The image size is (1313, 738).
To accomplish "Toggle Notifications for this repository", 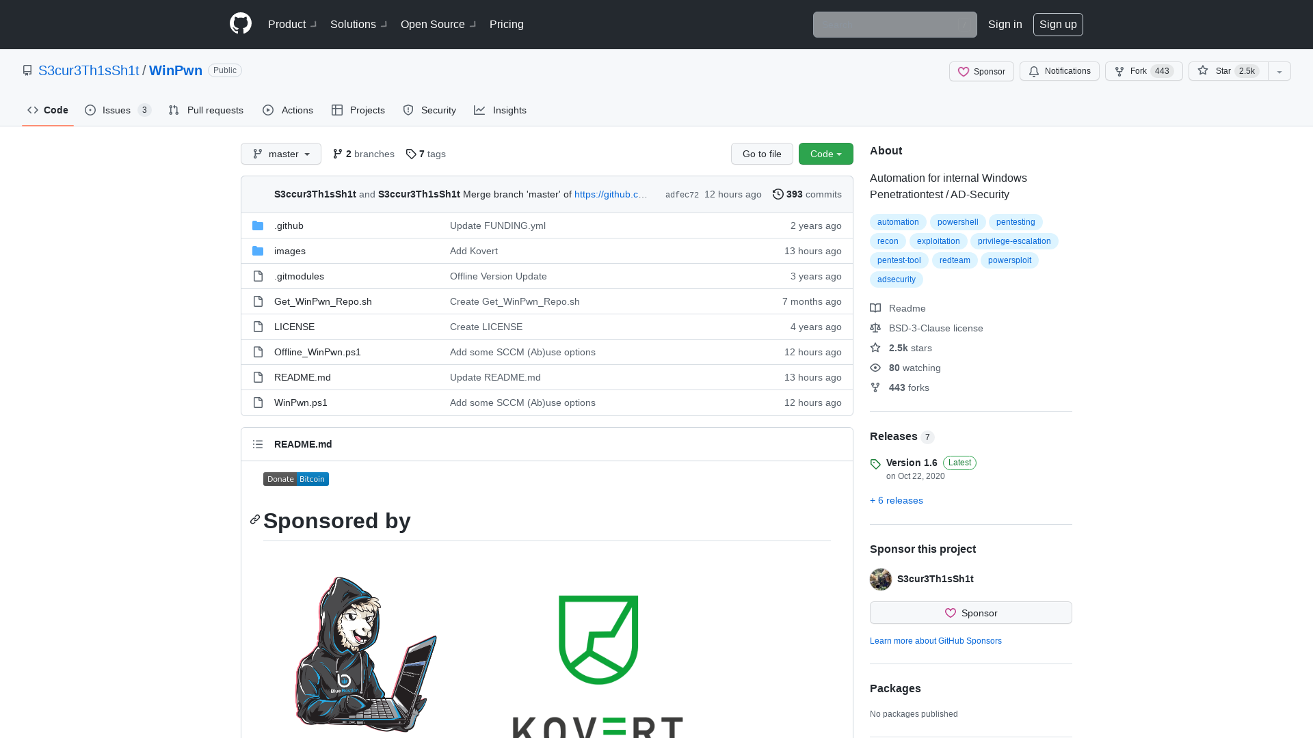I will [x=1059, y=71].
